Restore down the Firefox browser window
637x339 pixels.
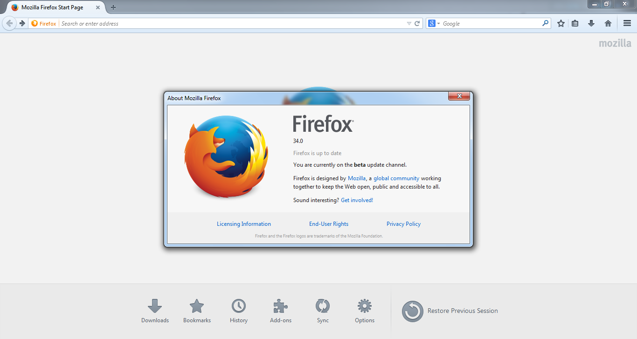607,4
